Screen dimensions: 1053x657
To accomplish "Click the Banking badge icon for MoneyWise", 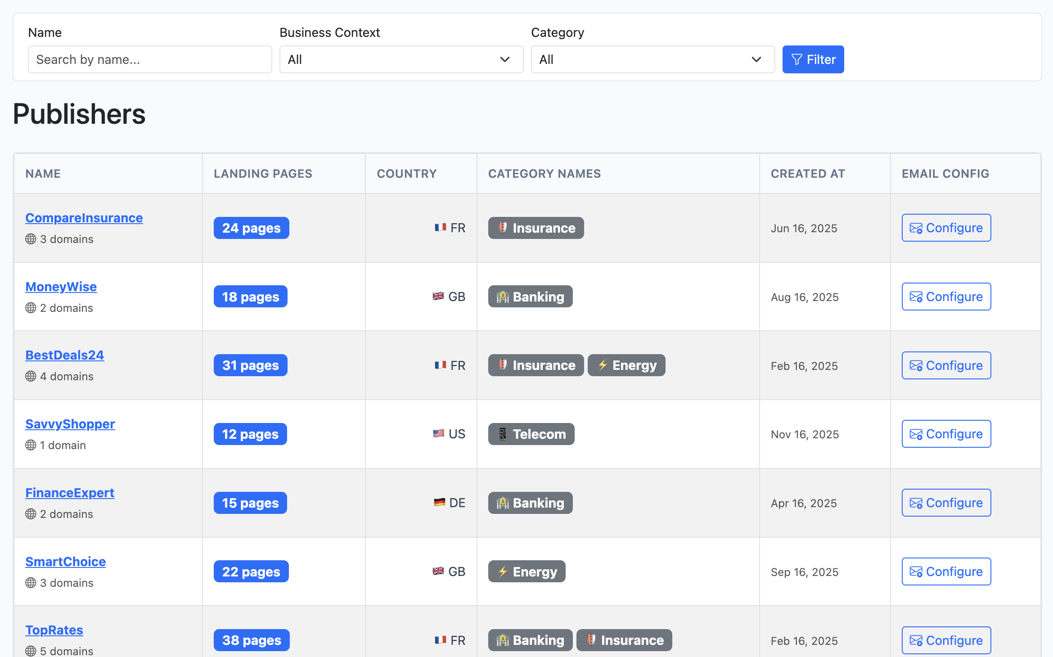I will tap(502, 296).
